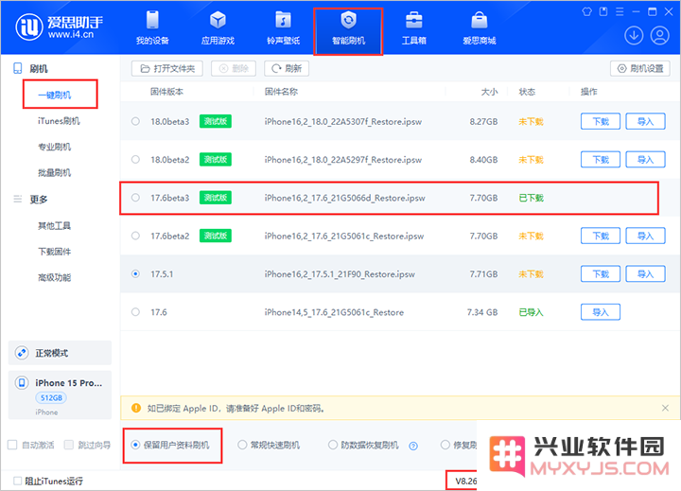Image resolution: width=681 pixels, height=491 pixels.
Task: Click the 固件版本 column header
Action: 167,92
